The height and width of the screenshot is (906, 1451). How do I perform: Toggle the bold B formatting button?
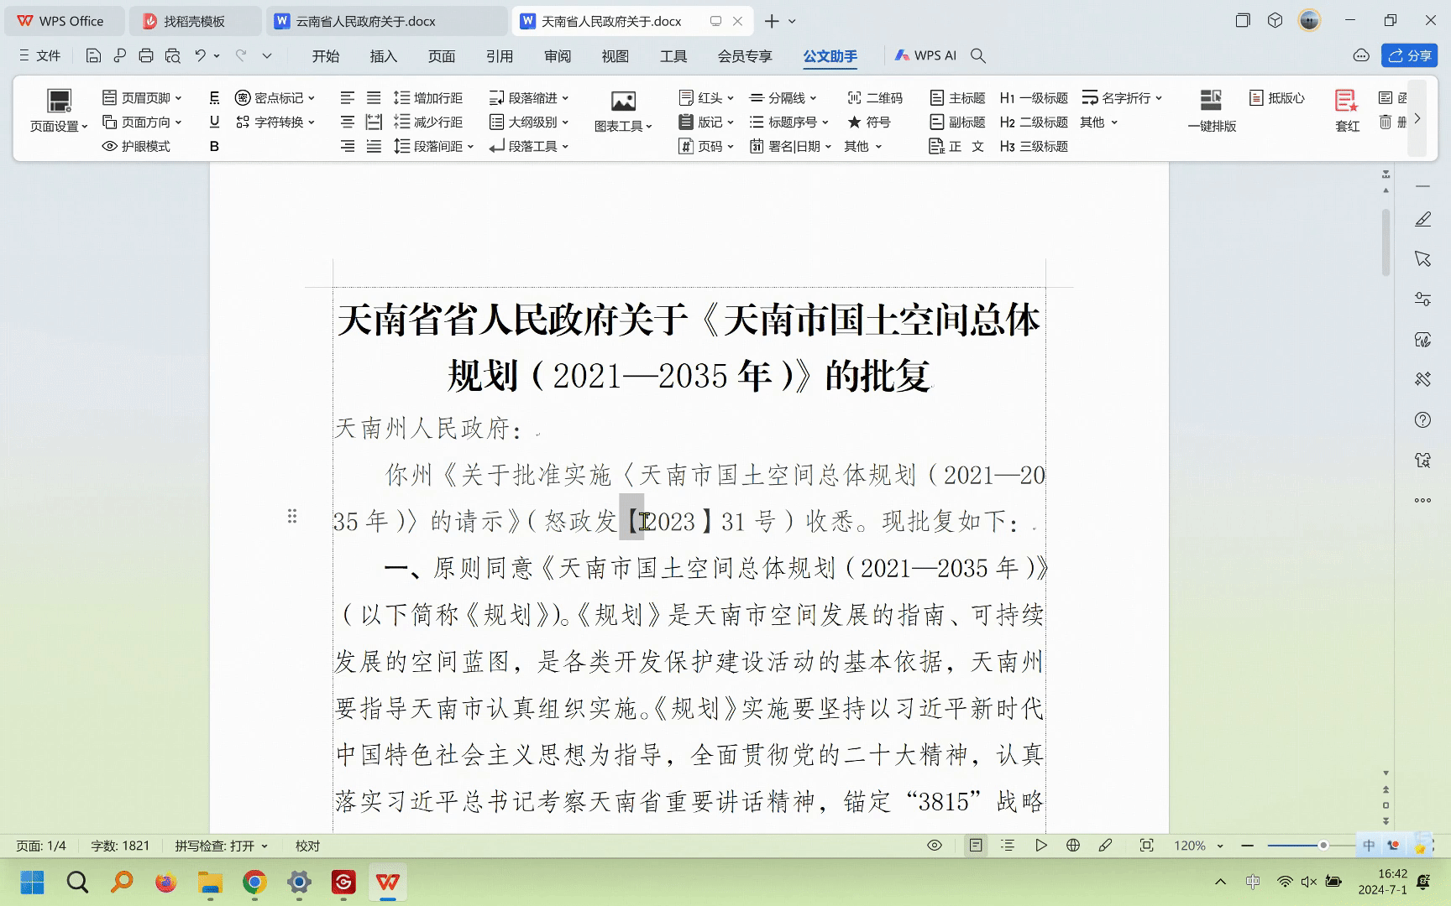pyautogui.click(x=214, y=146)
